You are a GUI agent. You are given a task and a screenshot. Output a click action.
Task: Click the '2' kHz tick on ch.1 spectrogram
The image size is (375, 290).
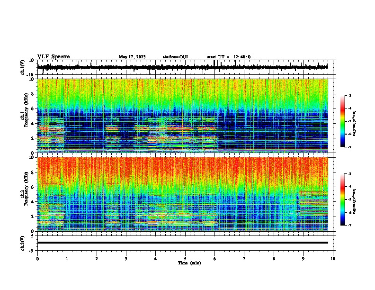(x=33, y=138)
